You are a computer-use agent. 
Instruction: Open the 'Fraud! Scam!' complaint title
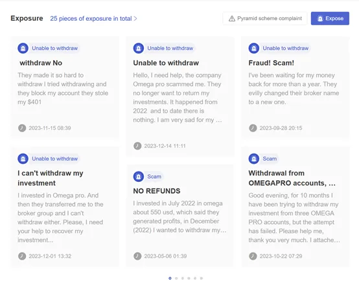[x=271, y=63]
